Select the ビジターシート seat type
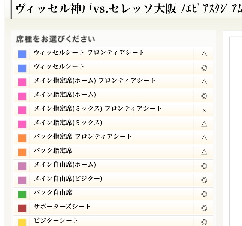This screenshot has height=226, width=242. 56,221
